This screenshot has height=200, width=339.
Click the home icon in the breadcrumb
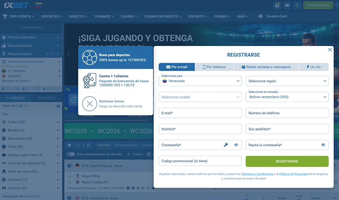(69, 145)
